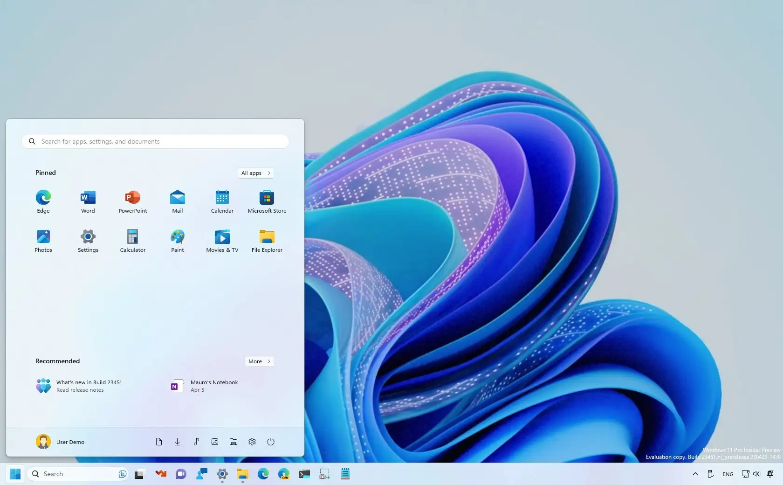The height and width of the screenshot is (485, 783).
Task: Click the Recommended section heading
Action: 58,361
